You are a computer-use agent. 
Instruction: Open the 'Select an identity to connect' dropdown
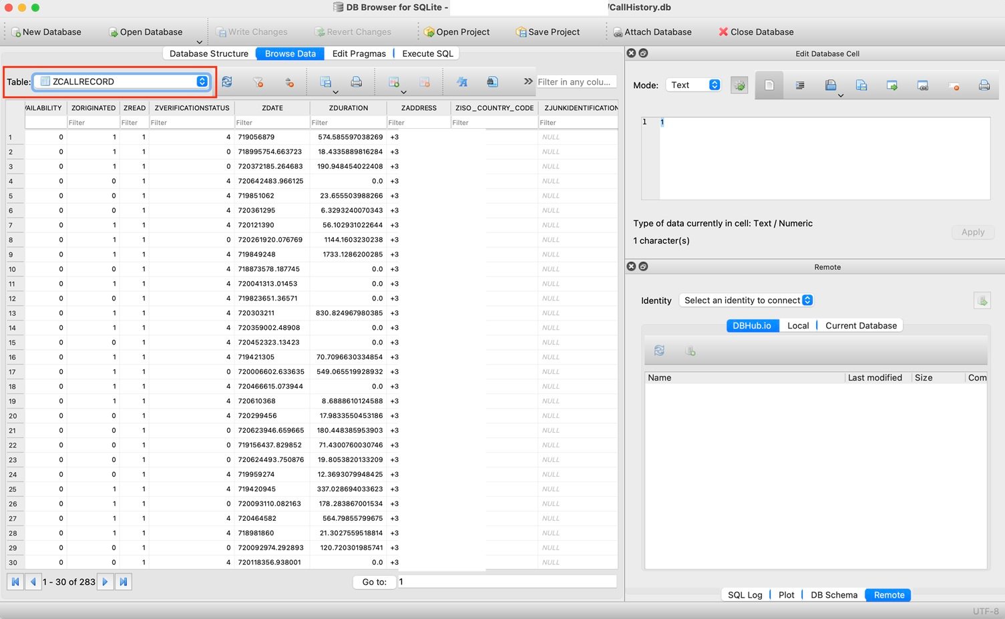[x=747, y=300]
